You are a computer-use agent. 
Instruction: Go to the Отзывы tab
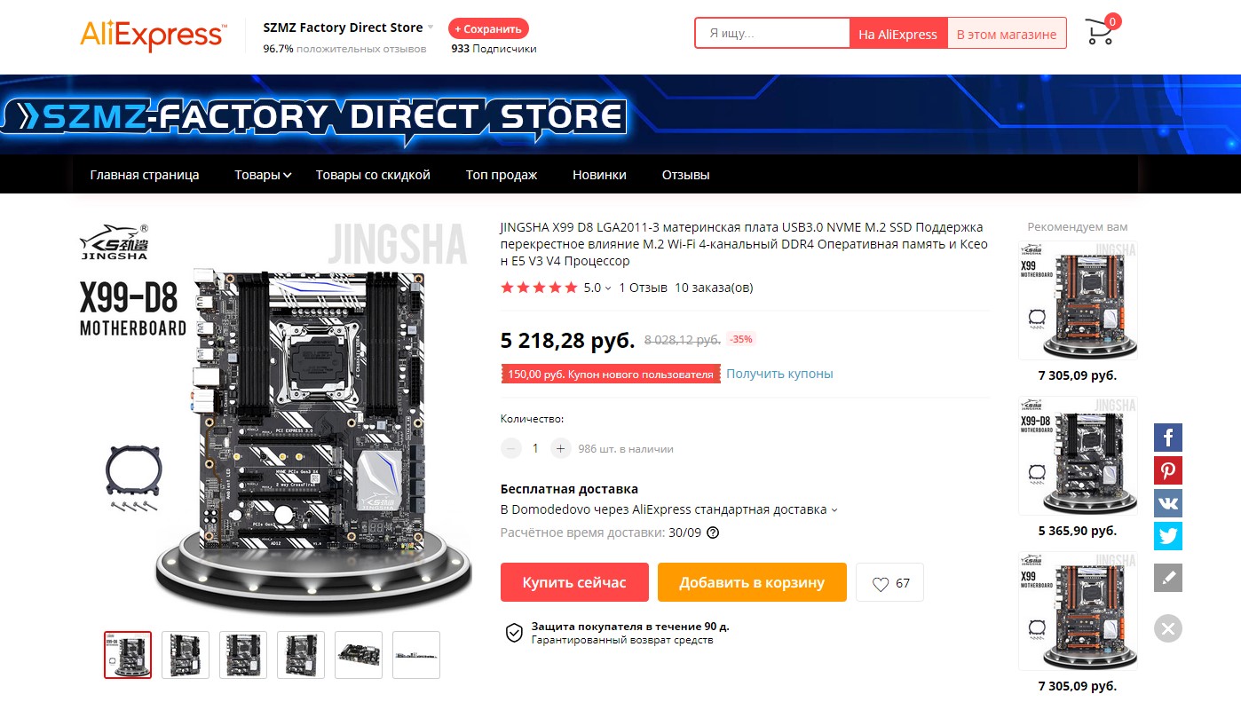click(685, 175)
